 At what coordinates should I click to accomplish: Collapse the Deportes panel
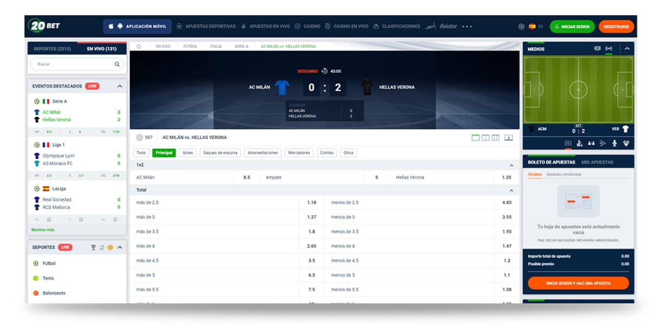tap(120, 247)
